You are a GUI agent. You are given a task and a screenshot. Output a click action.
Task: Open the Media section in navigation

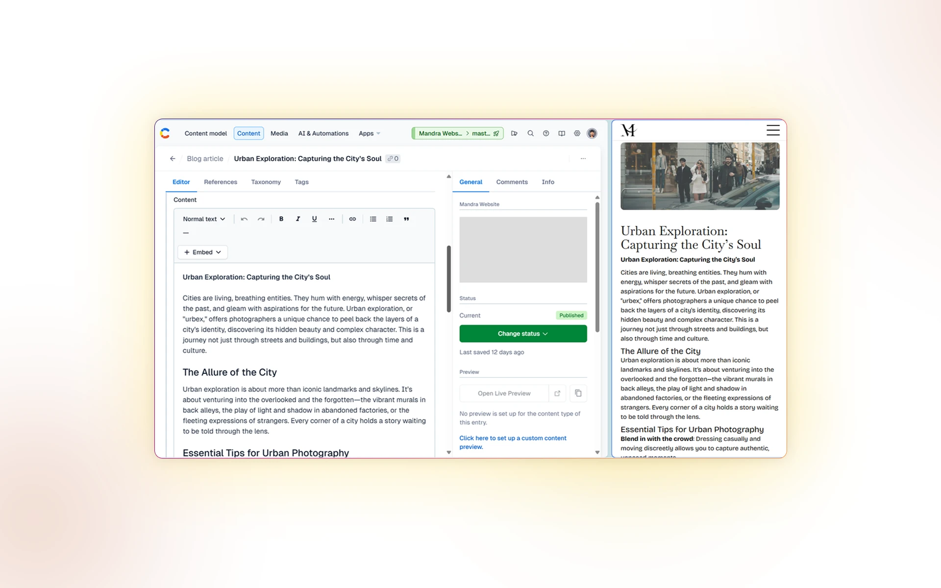[279, 133]
